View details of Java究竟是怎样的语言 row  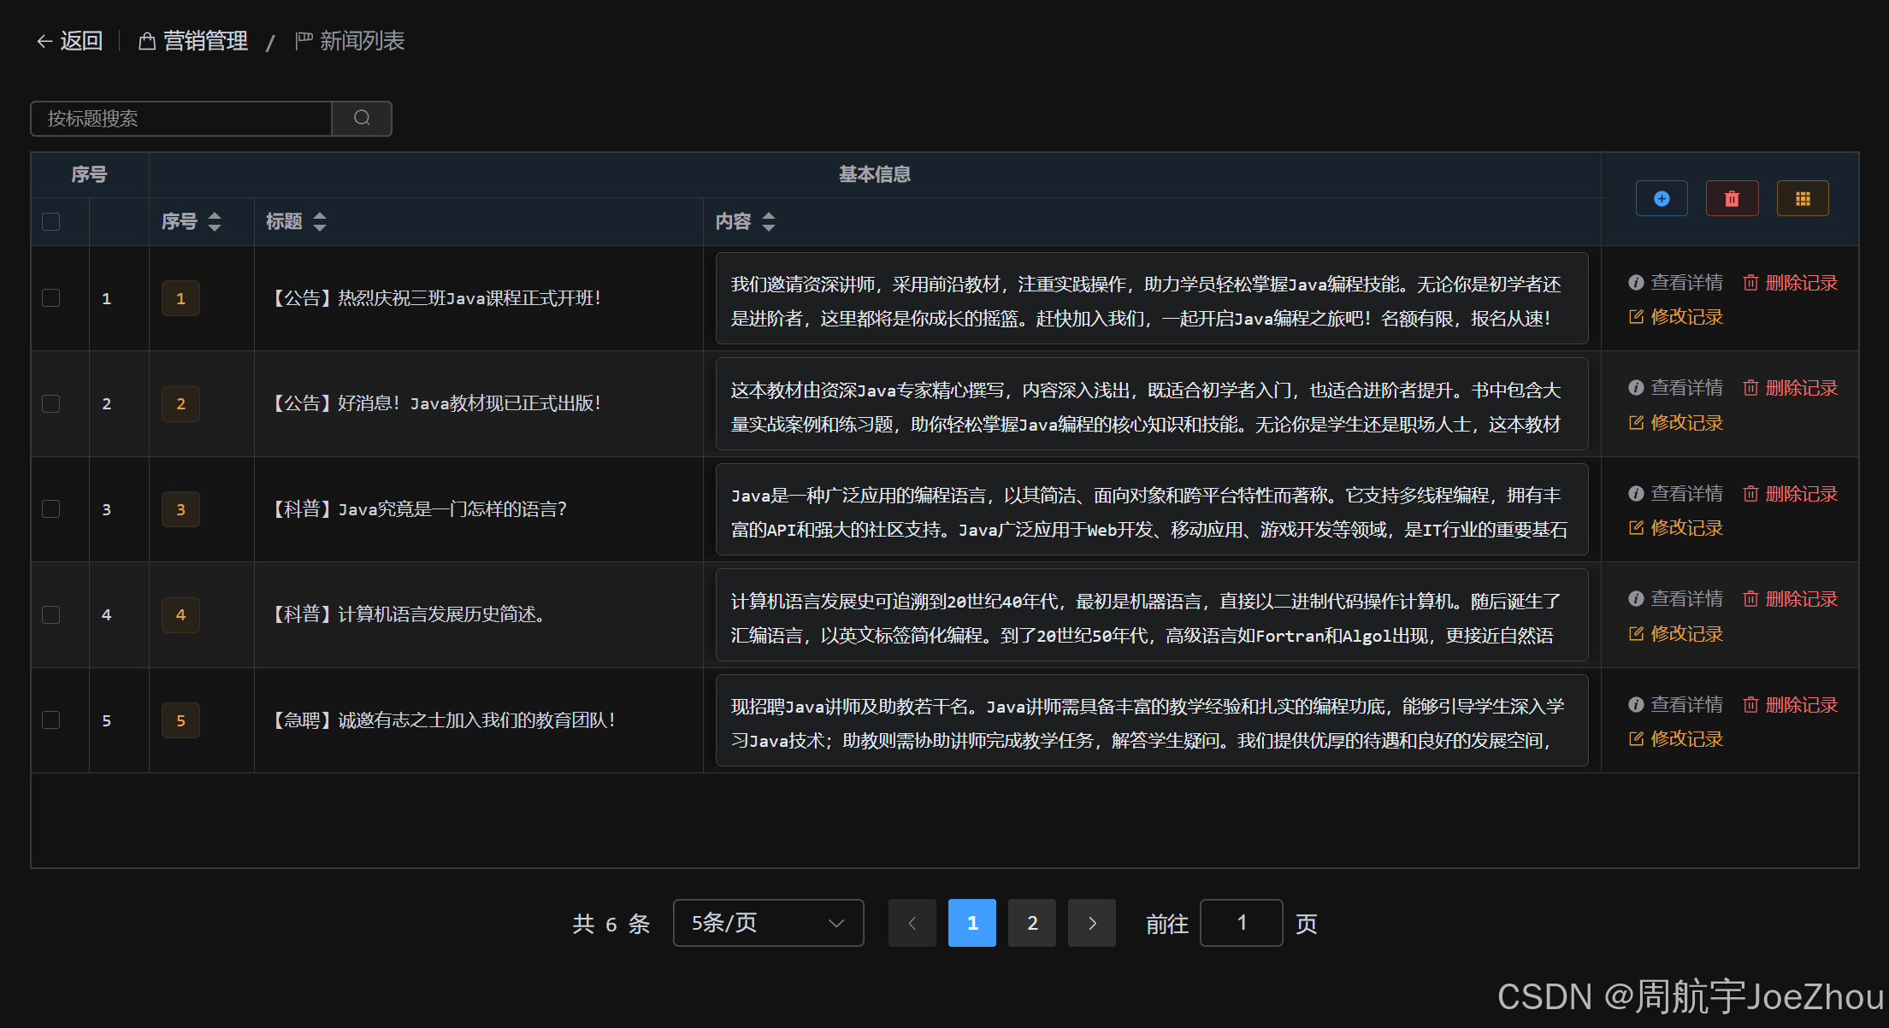pos(1675,494)
